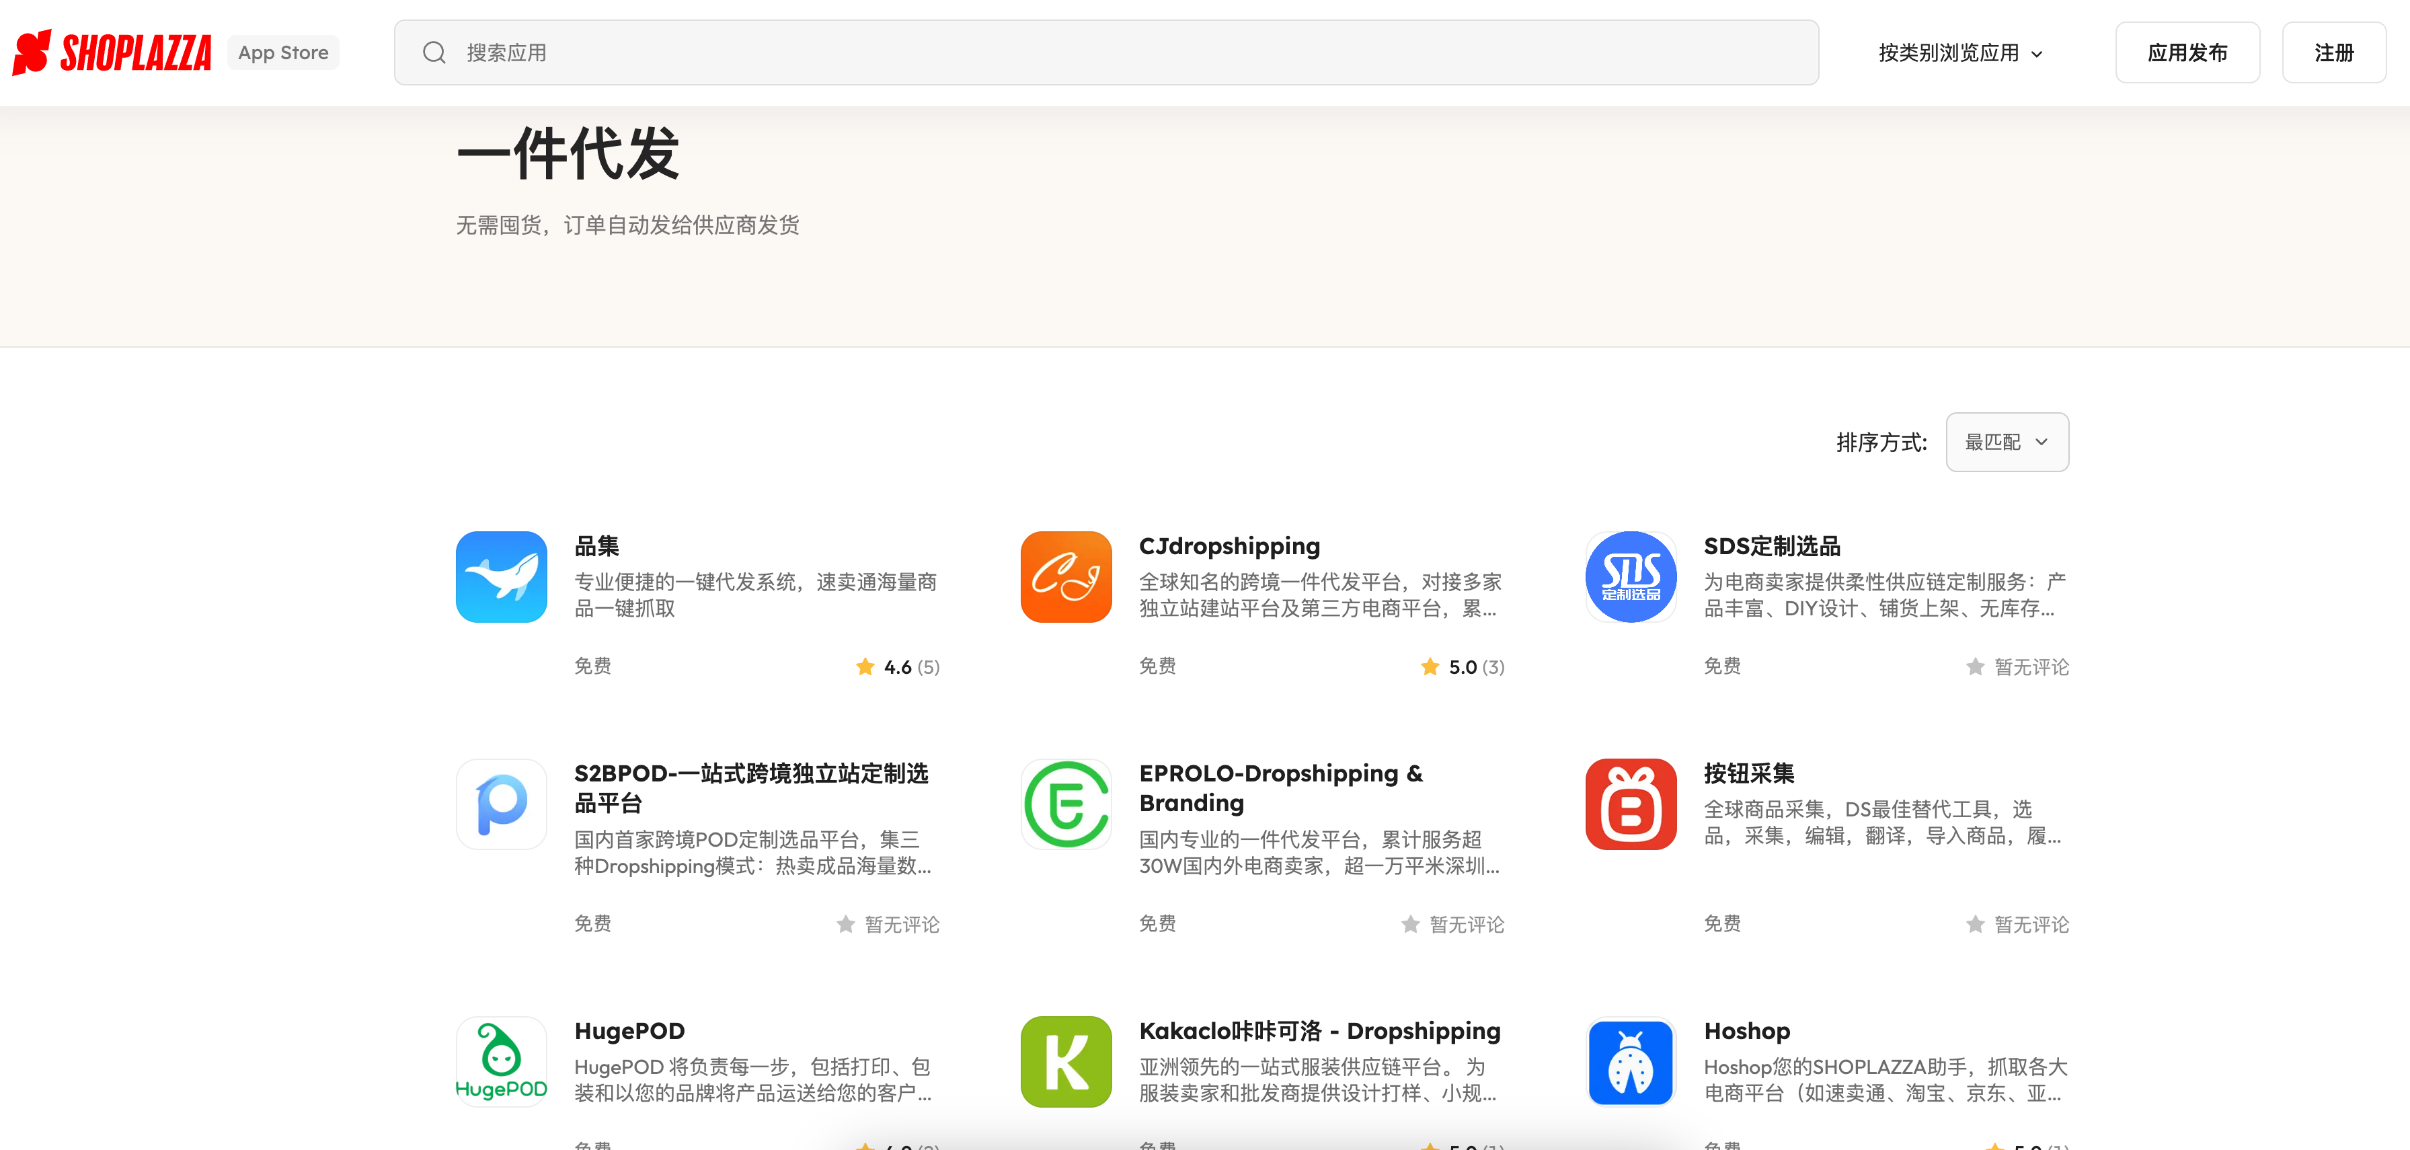Select the App Store label next to logo
This screenshot has width=2410, height=1150.
[282, 52]
